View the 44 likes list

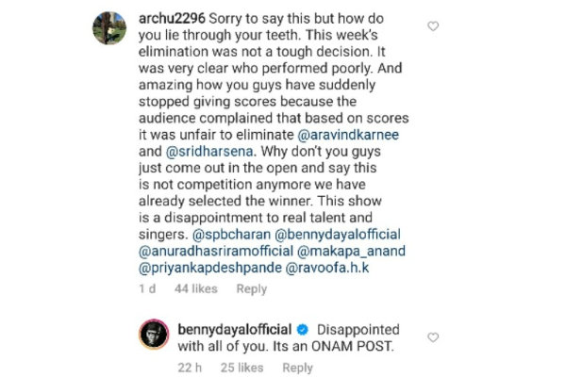(x=196, y=289)
